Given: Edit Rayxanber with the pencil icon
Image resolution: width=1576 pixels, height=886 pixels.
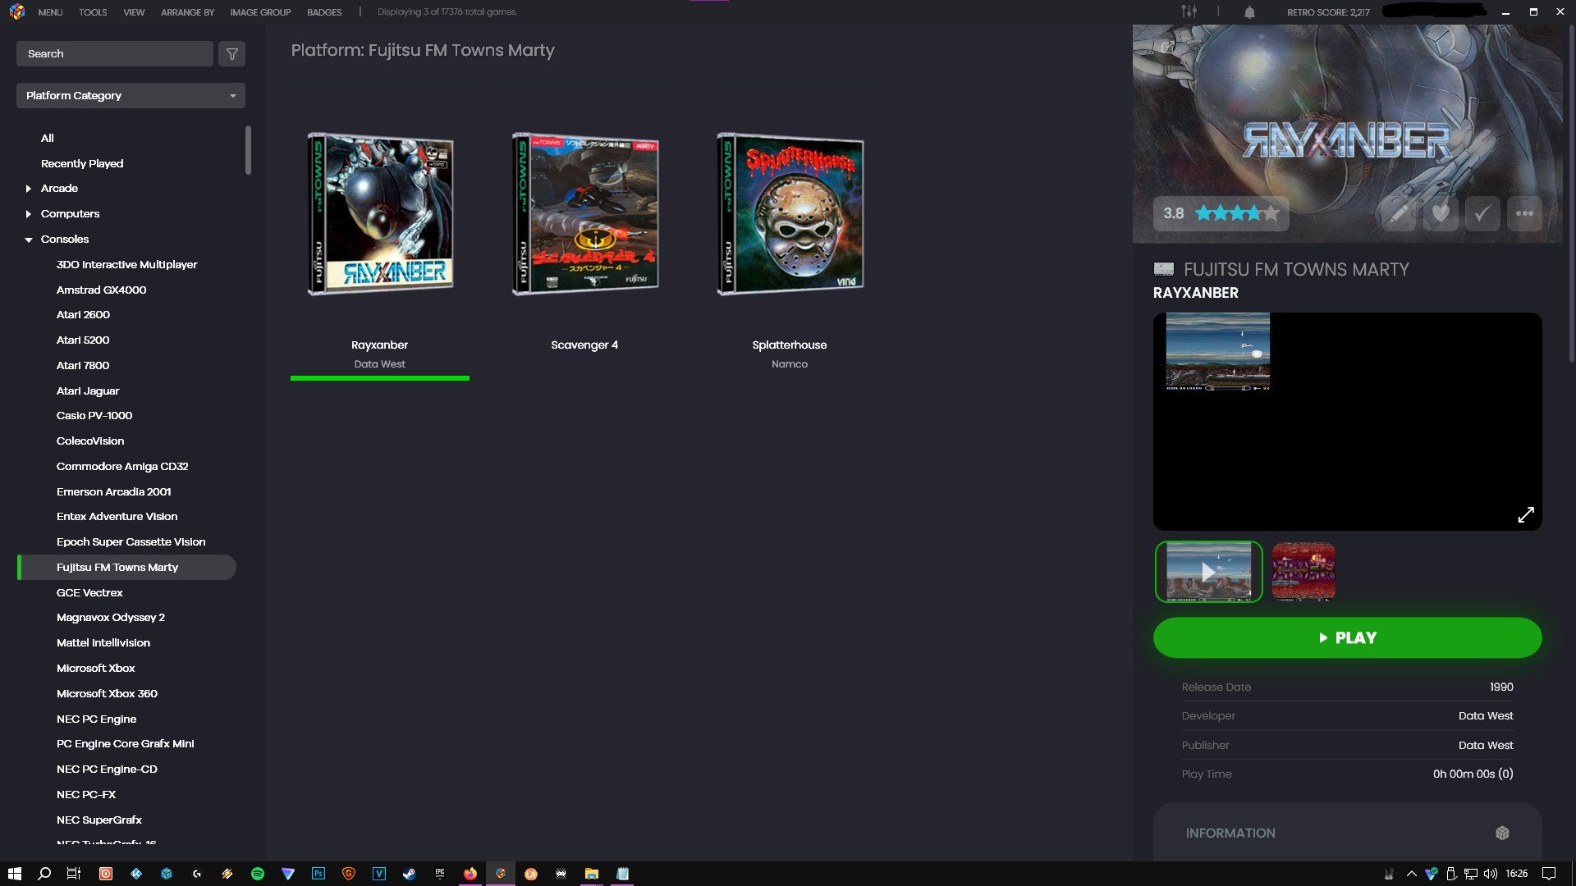Looking at the screenshot, I should [x=1399, y=213].
